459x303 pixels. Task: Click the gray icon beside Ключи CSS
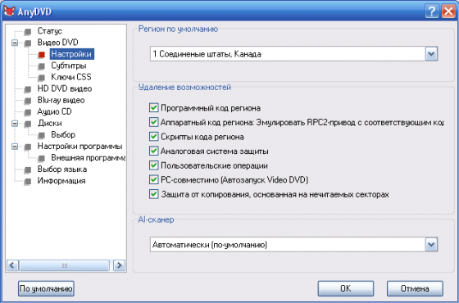point(41,78)
